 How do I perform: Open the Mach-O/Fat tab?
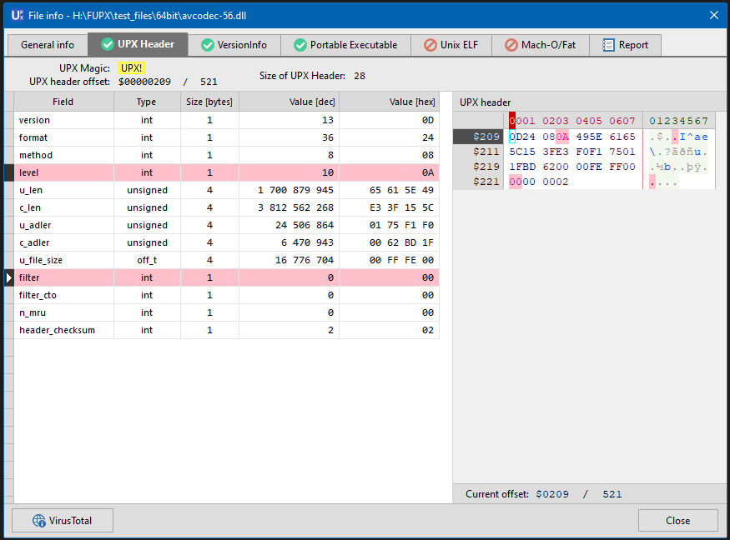[x=541, y=45]
